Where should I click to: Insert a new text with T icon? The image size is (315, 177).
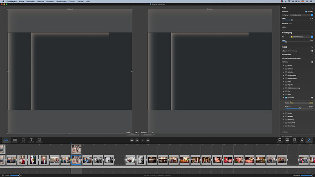tap(31, 140)
